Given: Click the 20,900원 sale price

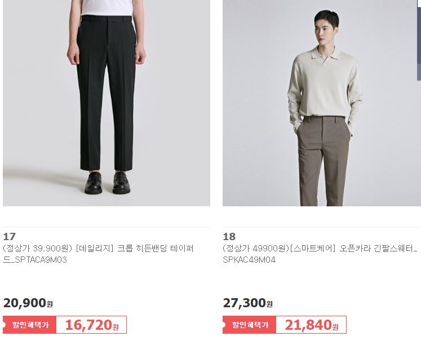Looking at the screenshot, I should (28, 303).
